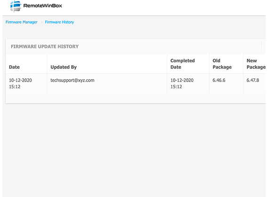Image resolution: width=268 pixels, height=197 pixels.
Task: Click the empty table footer area
Action: [x=136, y=98]
